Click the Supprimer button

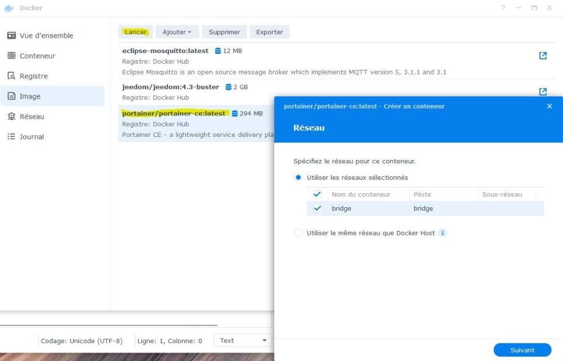coord(225,32)
